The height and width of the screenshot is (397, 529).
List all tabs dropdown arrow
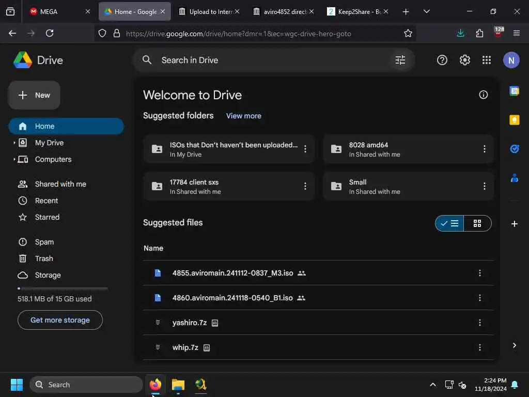click(x=426, y=11)
